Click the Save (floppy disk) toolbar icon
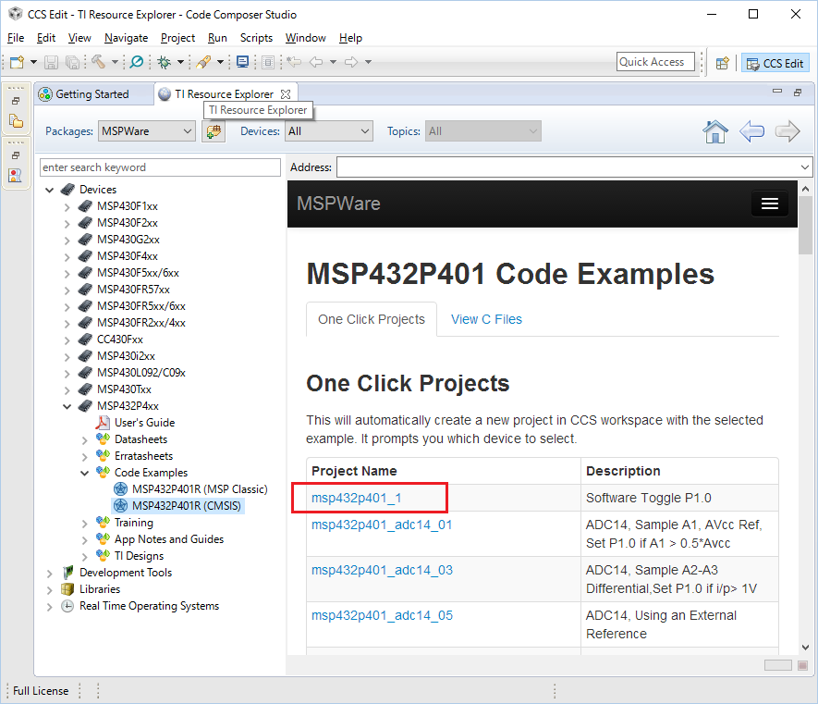Screen dimensions: 818x704 [51, 63]
